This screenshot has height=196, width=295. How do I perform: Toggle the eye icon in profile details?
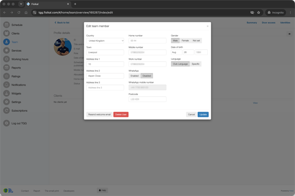(x=289, y=34)
